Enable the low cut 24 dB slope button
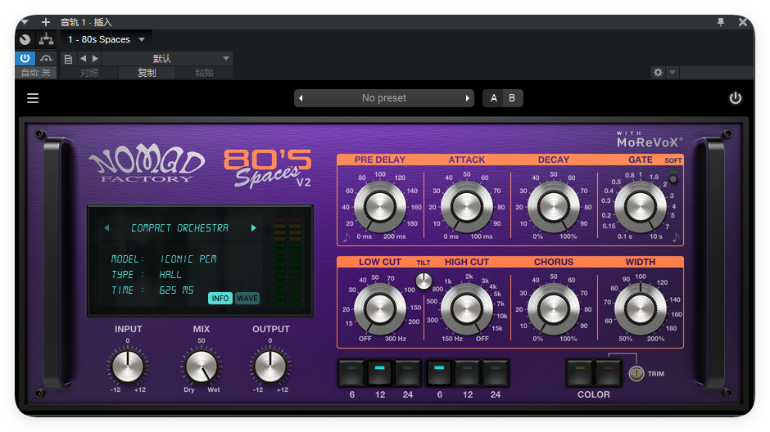The width and height of the screenshot is (770, 432). [408, 372]
